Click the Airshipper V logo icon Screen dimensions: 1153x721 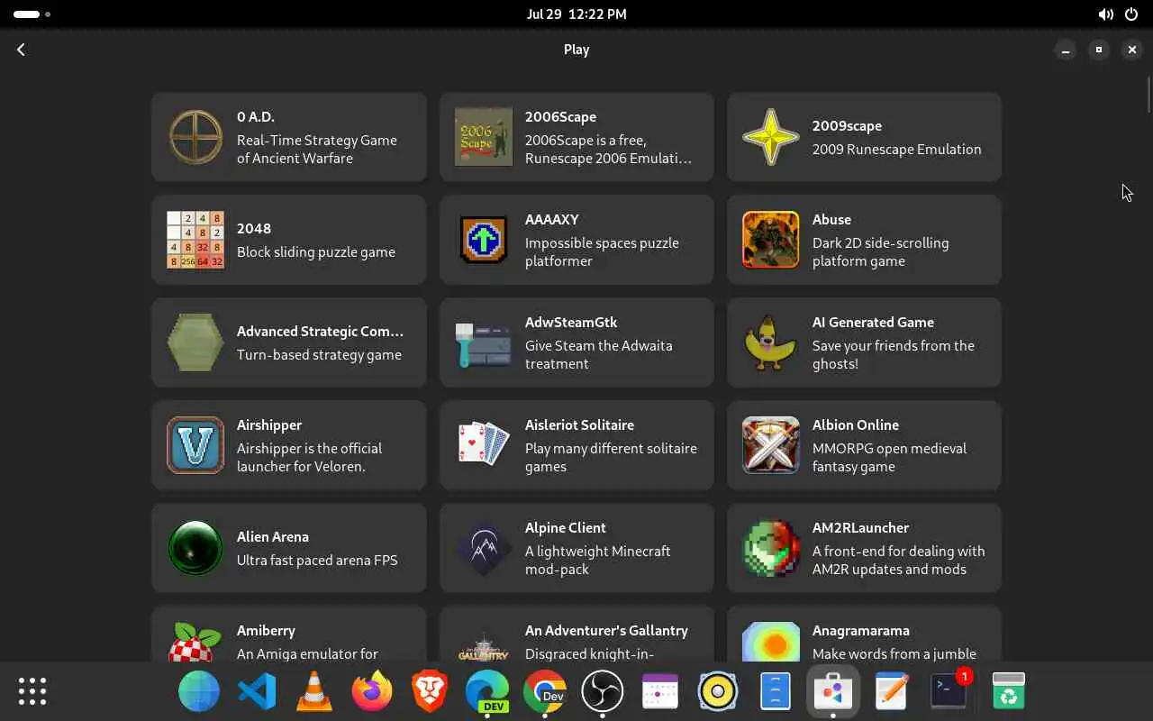tap(195, 445)
